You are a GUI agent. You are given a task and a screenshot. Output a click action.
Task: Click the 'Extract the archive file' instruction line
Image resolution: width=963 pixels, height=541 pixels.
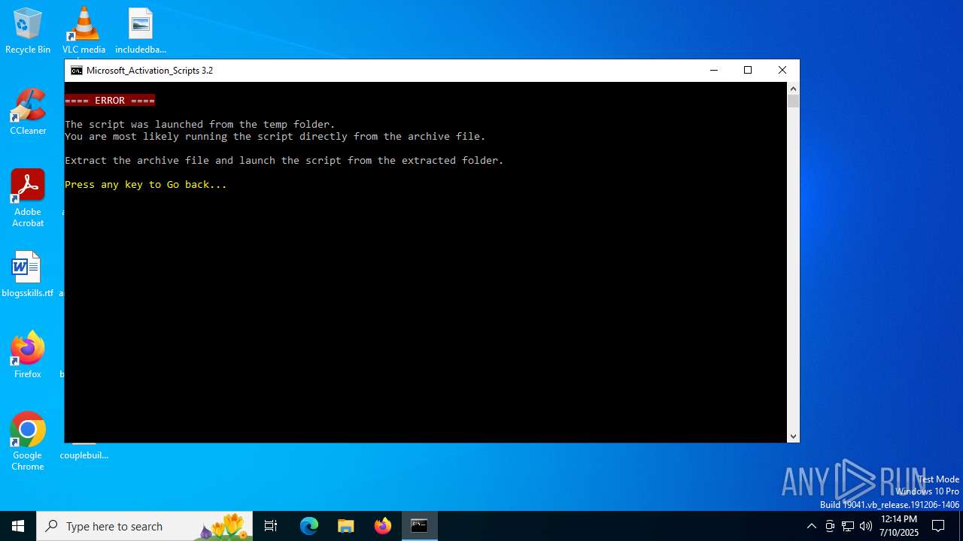(x=284, y=161)
